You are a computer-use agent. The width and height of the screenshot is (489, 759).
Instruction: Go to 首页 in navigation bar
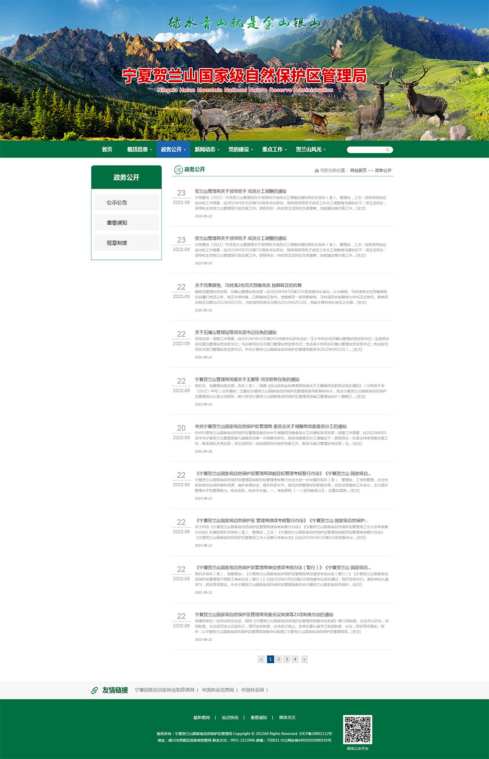(107, 150)
